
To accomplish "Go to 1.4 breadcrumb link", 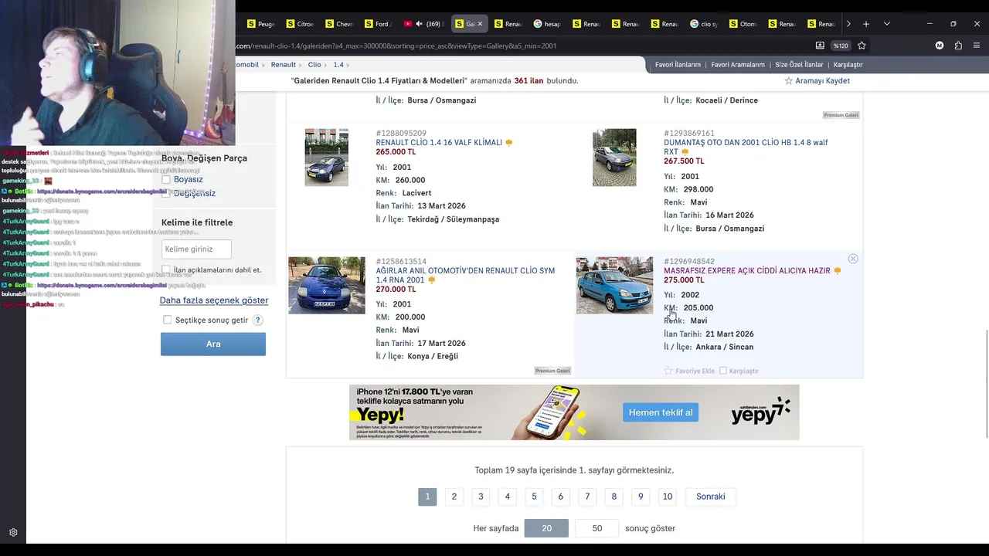I will [x=338, y=65].
